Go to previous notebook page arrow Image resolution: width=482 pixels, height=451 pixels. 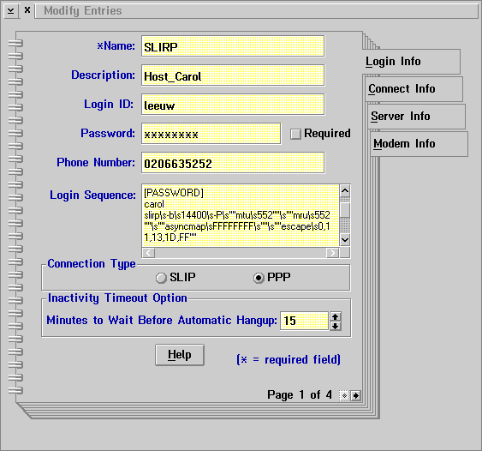pyautogui.click(x=345, y=395)
